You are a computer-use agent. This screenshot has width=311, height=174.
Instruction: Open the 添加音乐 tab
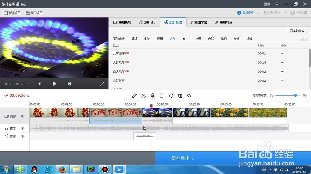tap(147, 22)
